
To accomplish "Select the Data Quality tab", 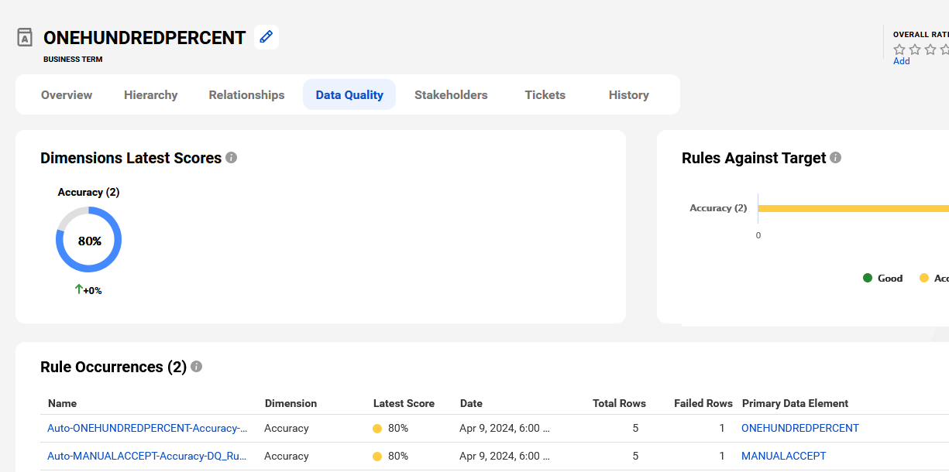I will [x=349, y=94].
